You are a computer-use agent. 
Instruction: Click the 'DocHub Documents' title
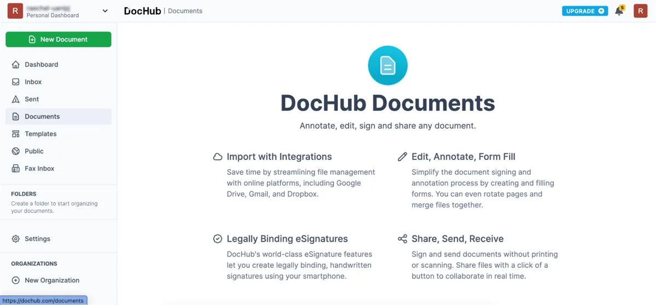click(388, 103)
